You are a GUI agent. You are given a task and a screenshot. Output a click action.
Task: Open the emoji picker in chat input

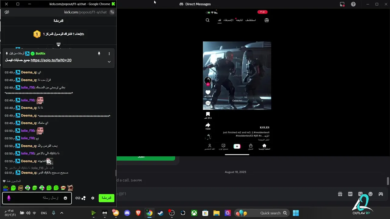point(65,198)
